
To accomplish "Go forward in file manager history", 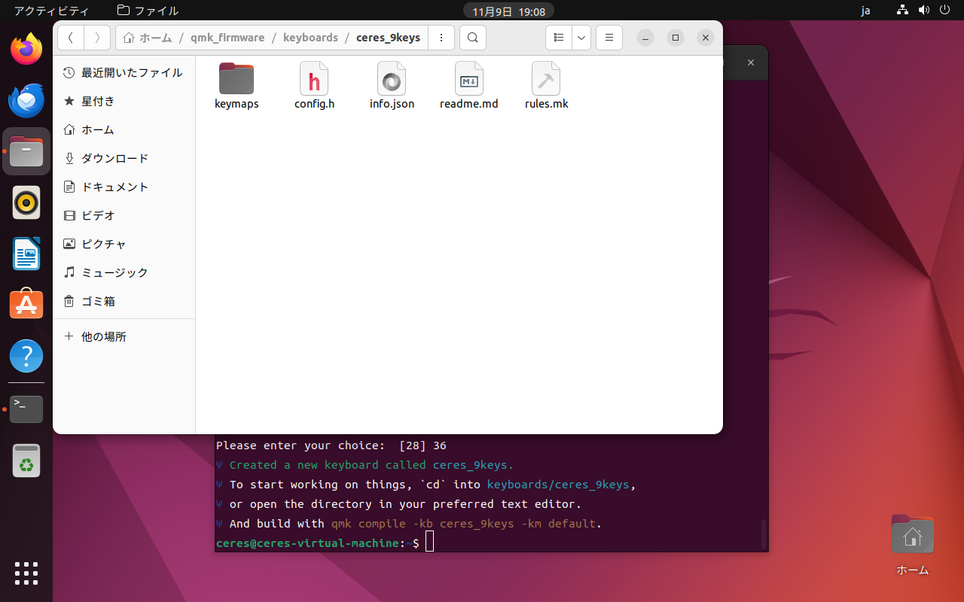I will (97, 38).
